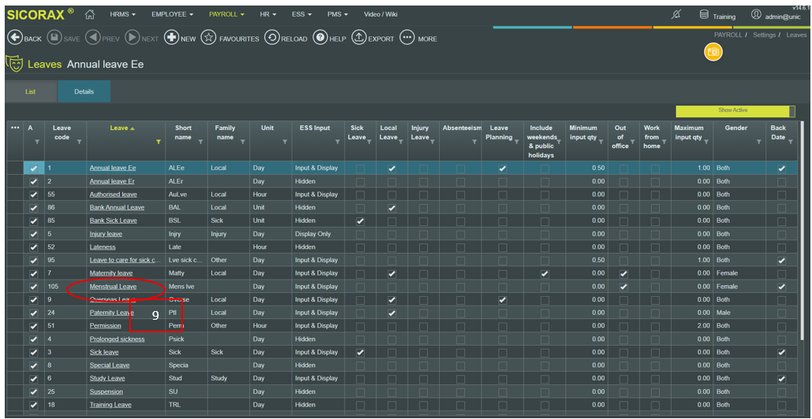Open the Maternity leave link
The image size is (812, 419).
click(x=111, y=273)
